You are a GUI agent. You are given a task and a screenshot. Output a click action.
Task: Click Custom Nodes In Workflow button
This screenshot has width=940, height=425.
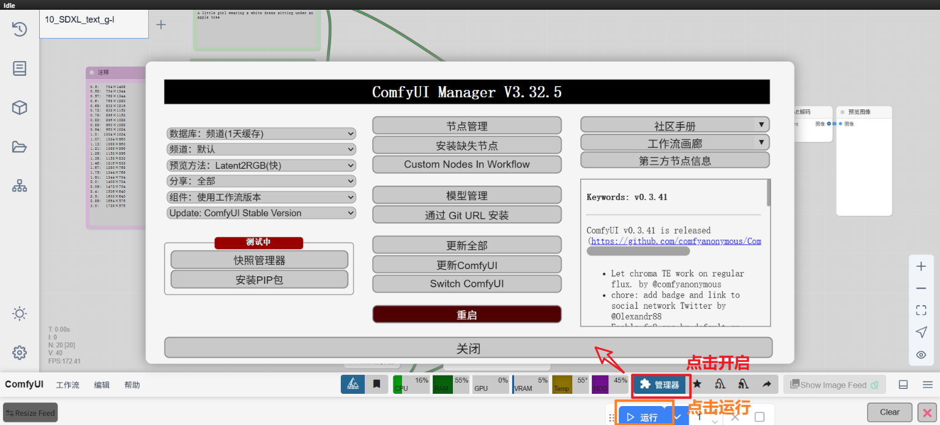(x=467, y=164)
